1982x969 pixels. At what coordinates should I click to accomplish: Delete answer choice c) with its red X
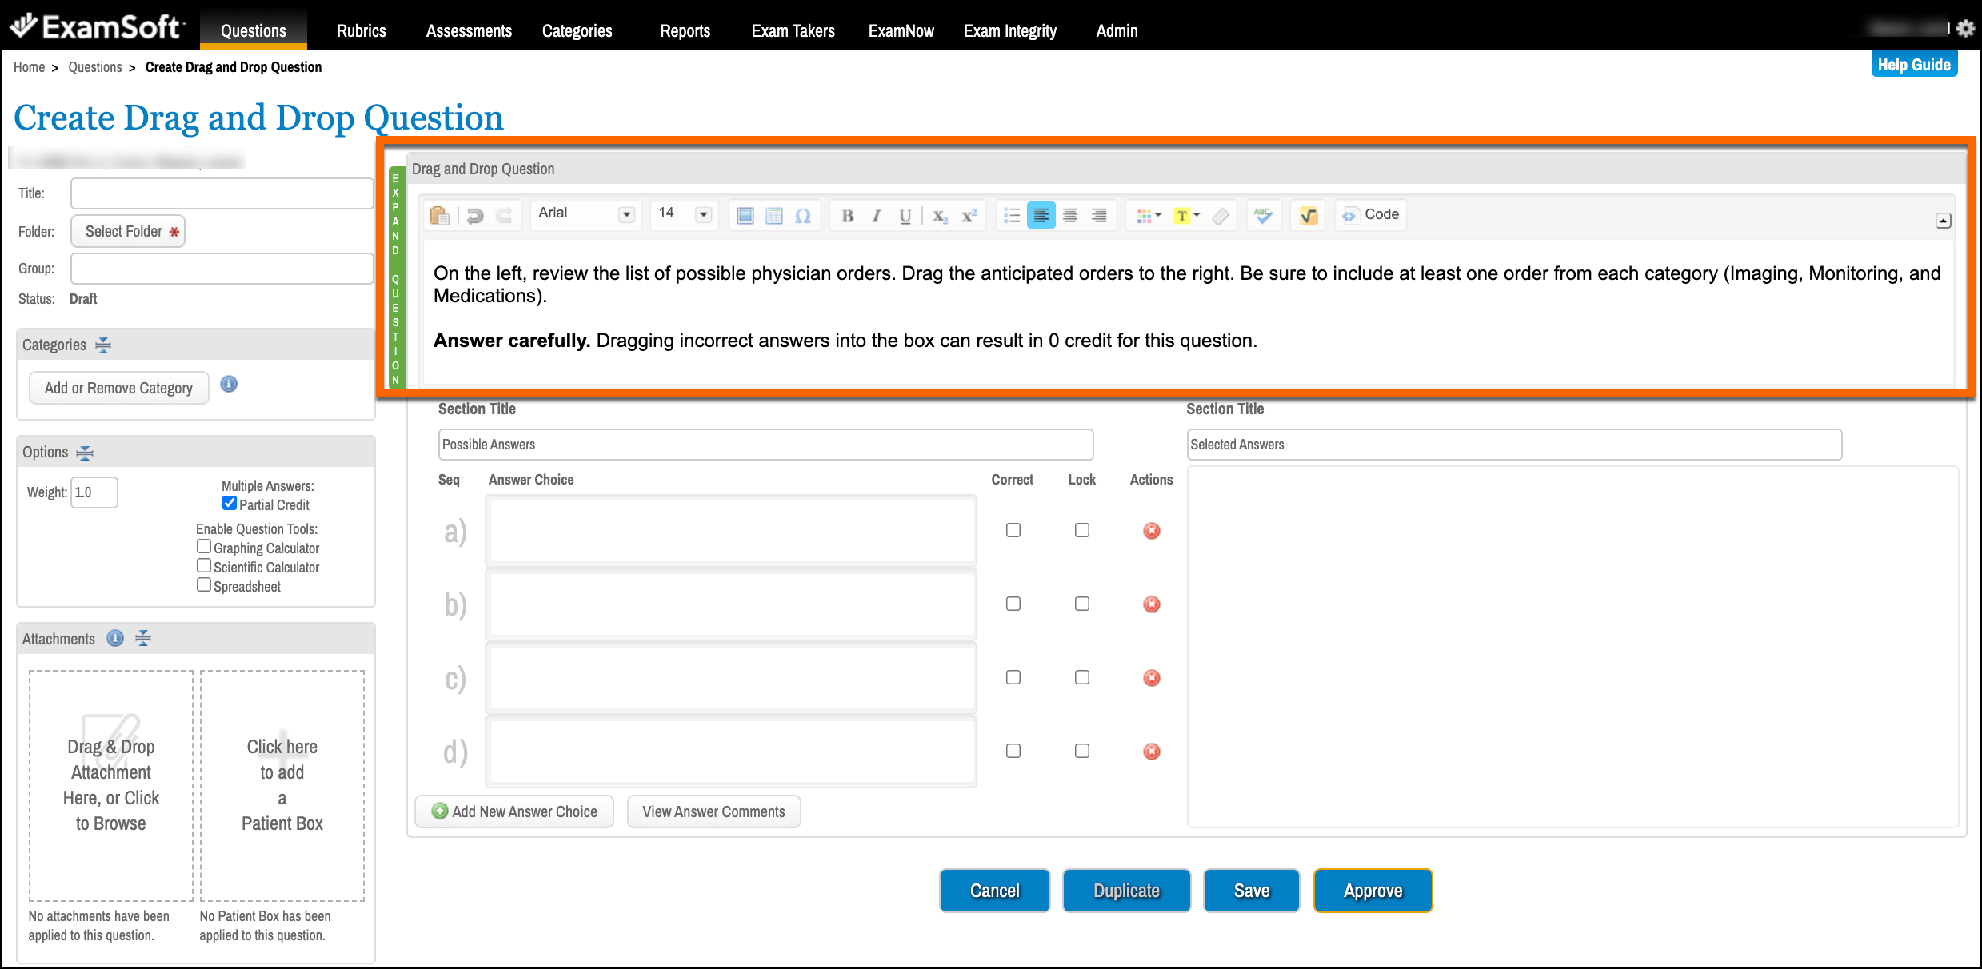(1152, 678)
